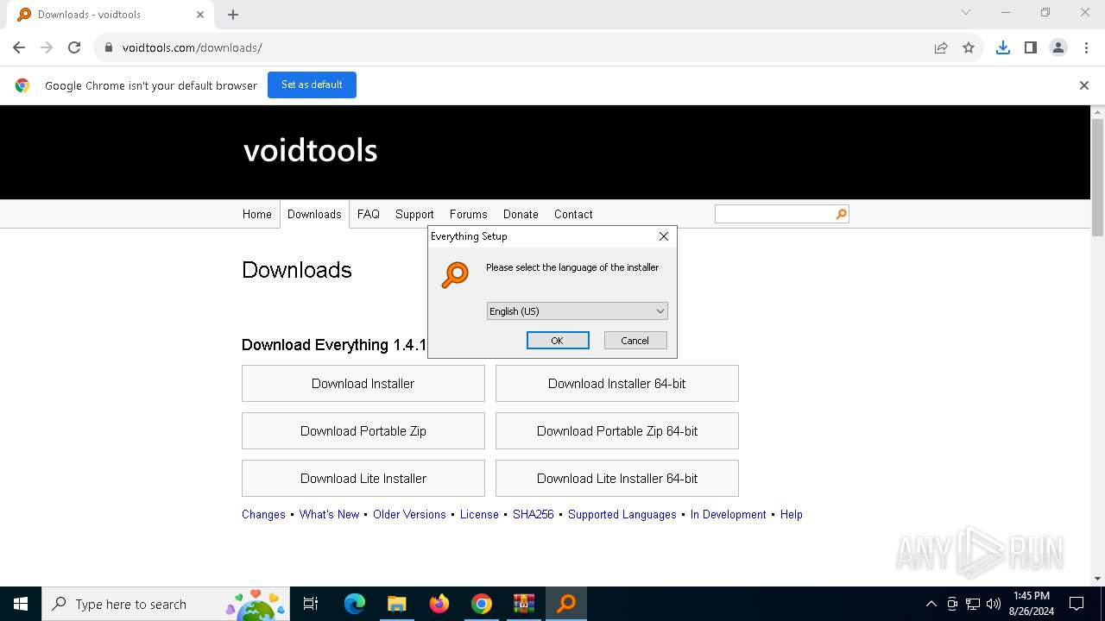Set Chrome as default browser
This screenshot has width=1105, height=621.
tap(312, 85)
